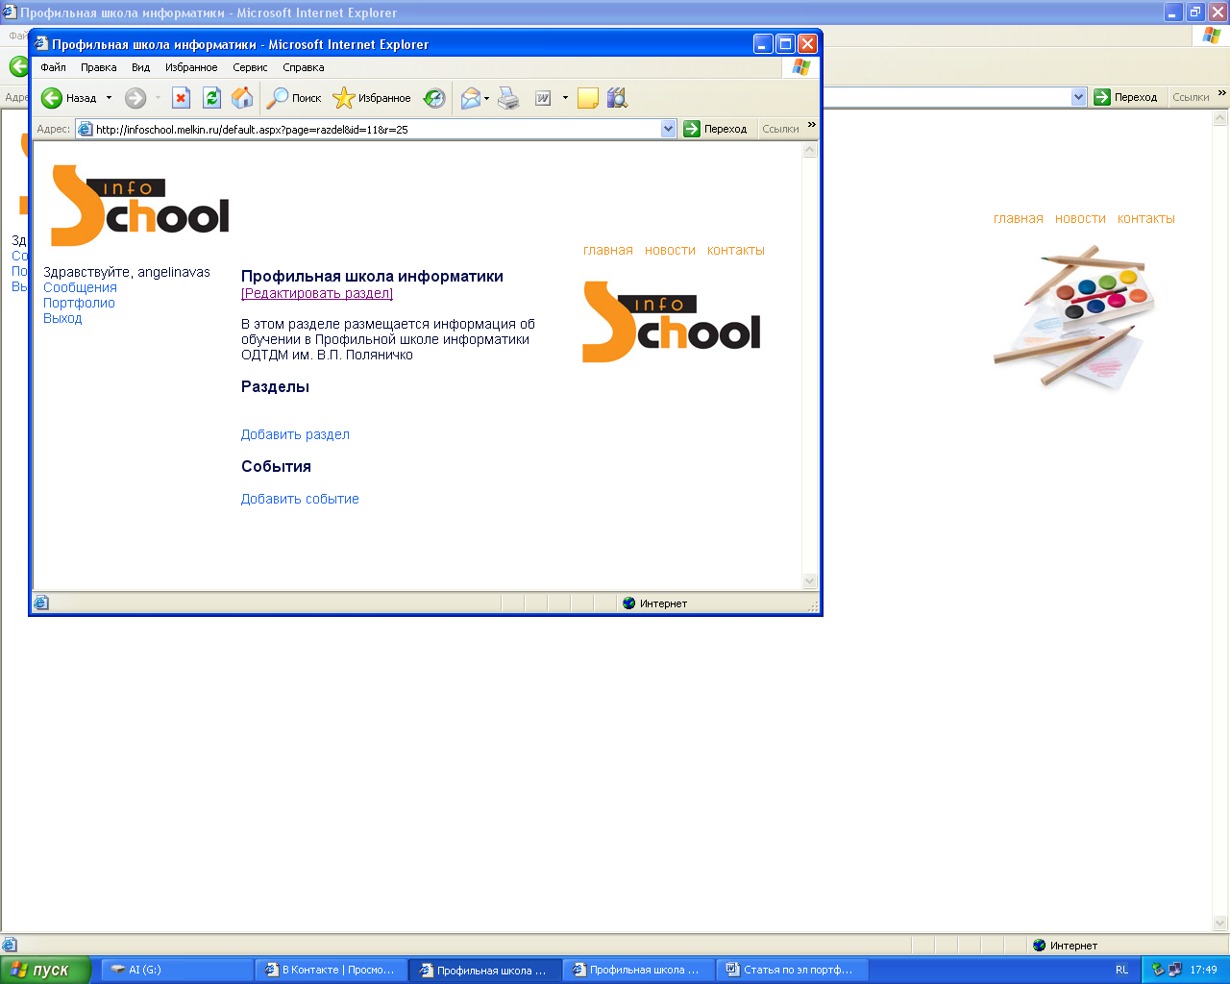This screenshot has width=1230, height=984.
Task: Click the page icon in address bar
Action: coord(86,129)
